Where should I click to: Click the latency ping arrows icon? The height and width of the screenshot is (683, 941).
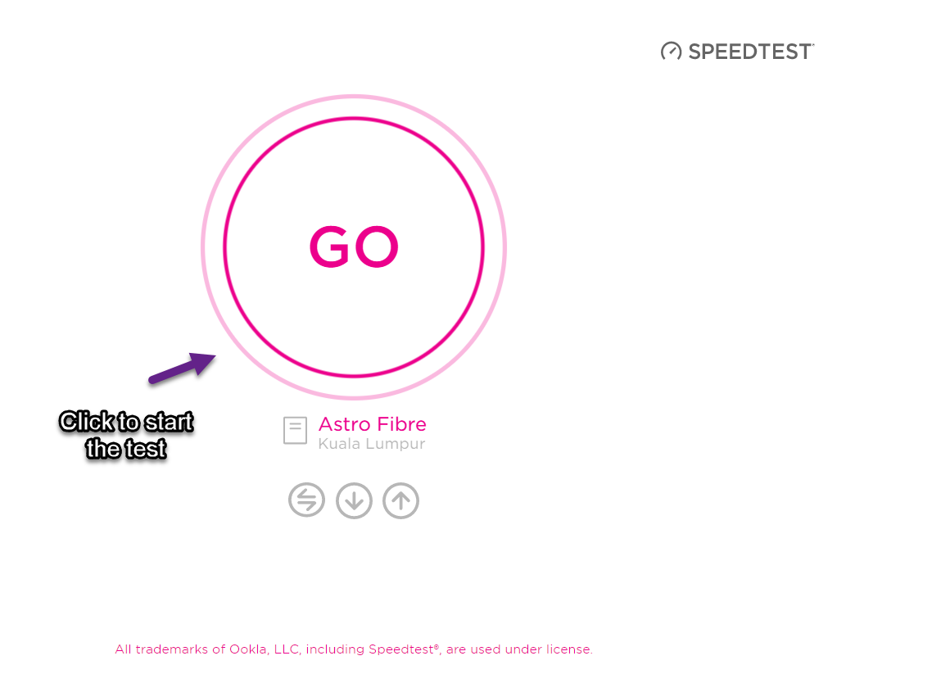pos(306,500)
